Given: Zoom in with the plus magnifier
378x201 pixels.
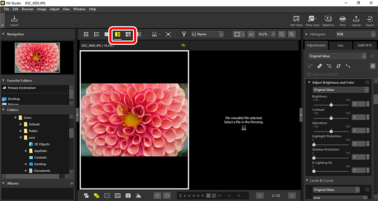Looking at the screenshot, I should tap(292, 34).
